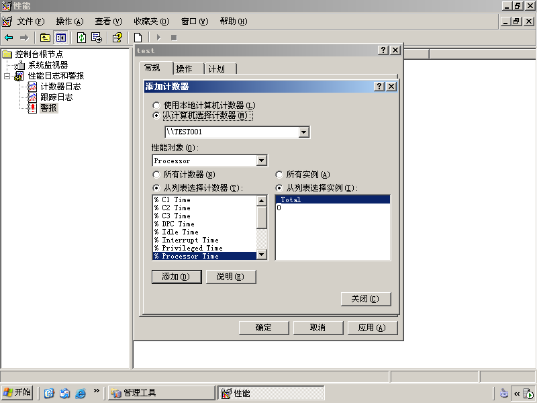The width and height of the screenshot is (537, 403).
Task: Select % DPC Time counter
Action: (205, 224)
